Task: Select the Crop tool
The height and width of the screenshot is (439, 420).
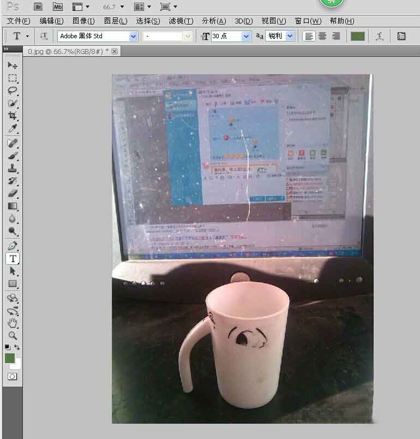Action: click(13, 116)
